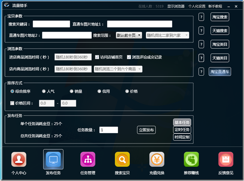This screenshot has height=181, width=244.
Task: Switch to 天猫类目 mode
Action: [x=220, y=58]
